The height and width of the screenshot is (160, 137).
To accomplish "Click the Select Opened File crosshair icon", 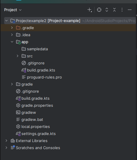I will click(99, 10).
